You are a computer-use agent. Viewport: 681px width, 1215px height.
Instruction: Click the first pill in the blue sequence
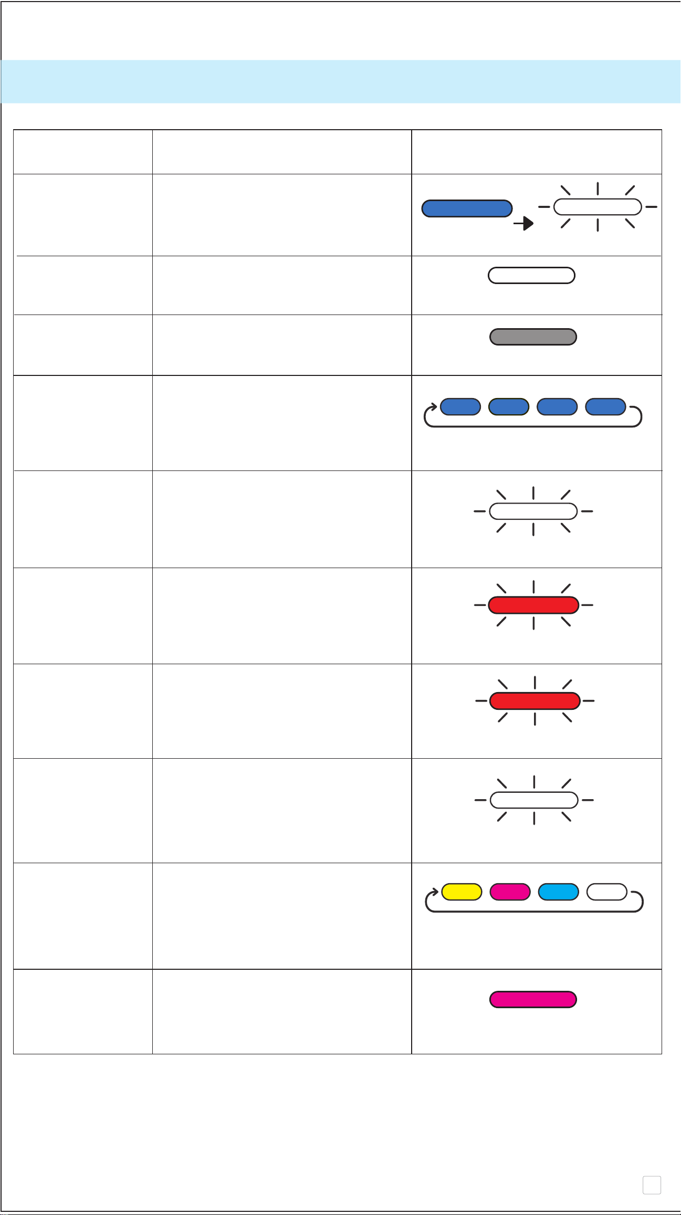(460, 407)
